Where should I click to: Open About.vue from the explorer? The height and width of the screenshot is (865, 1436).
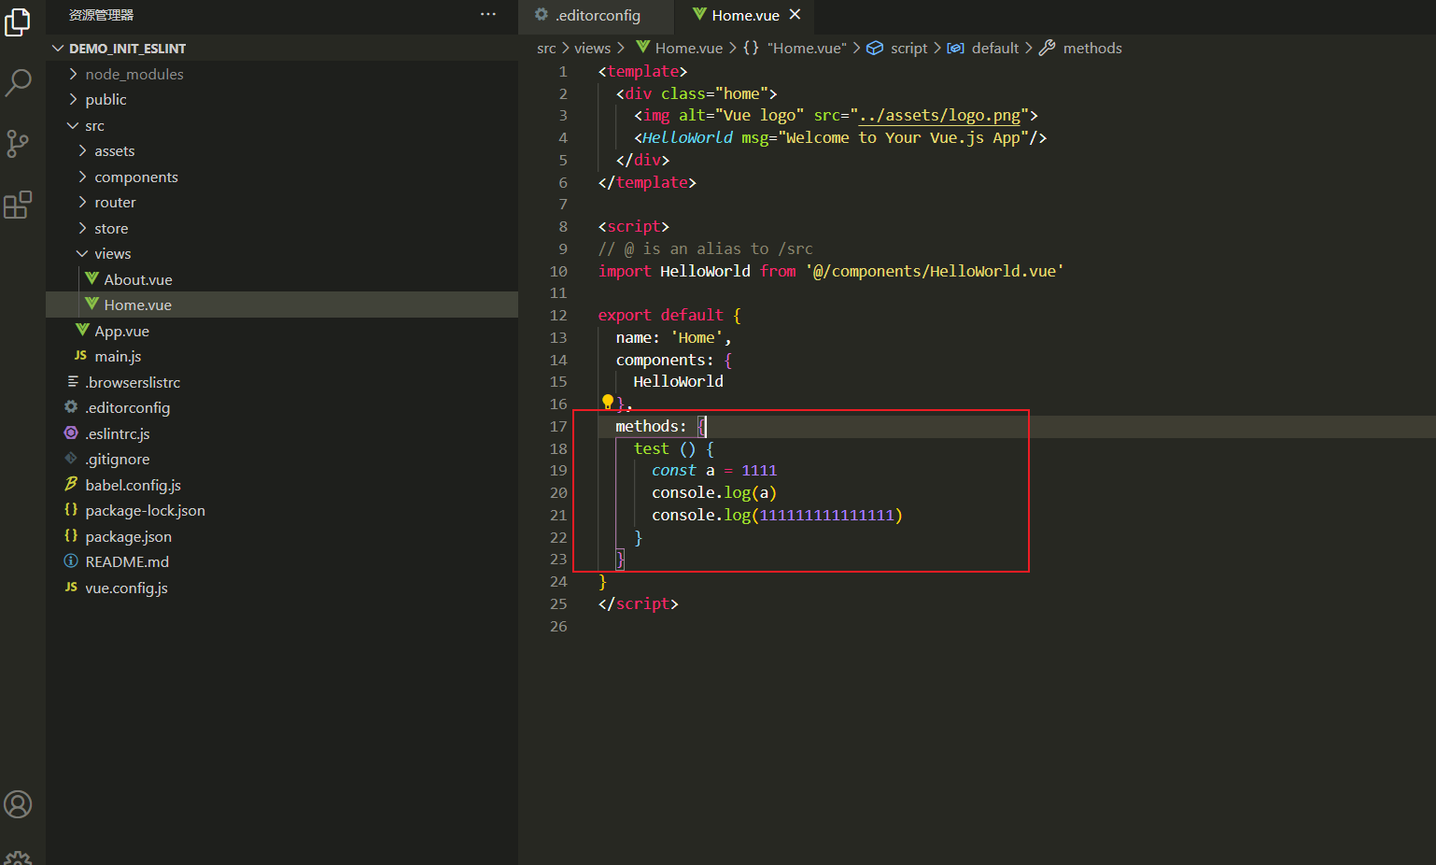coord(282,279)
